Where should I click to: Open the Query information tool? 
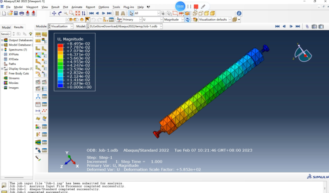pos(239,13)
